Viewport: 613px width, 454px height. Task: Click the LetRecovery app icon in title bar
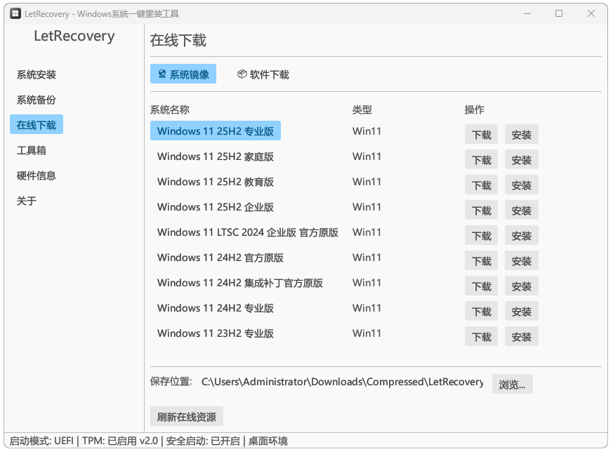(15, 14)
